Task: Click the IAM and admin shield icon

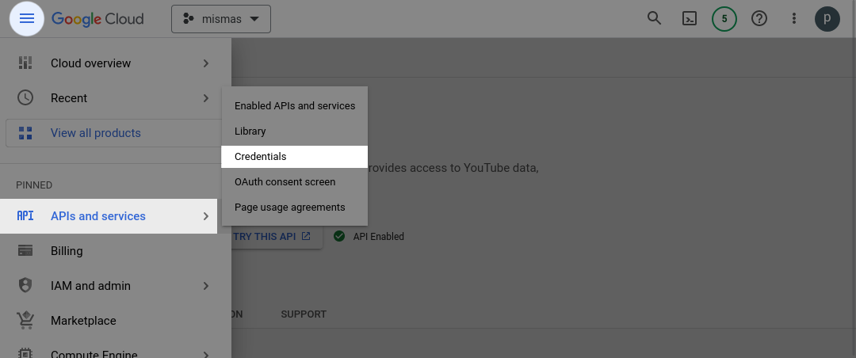Action: click(x=25, y=285)
